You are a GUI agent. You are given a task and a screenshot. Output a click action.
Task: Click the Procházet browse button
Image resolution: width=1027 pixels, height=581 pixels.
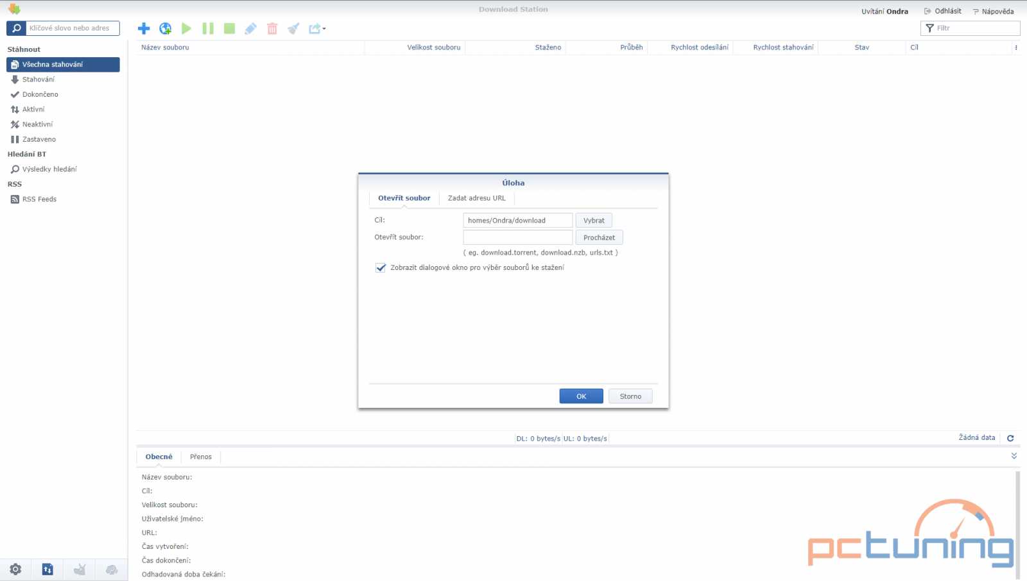tap(599, 237)
